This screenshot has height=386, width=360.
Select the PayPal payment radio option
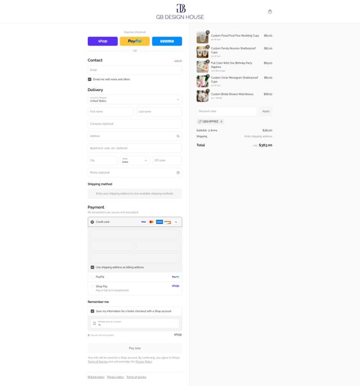click(92, 277)
